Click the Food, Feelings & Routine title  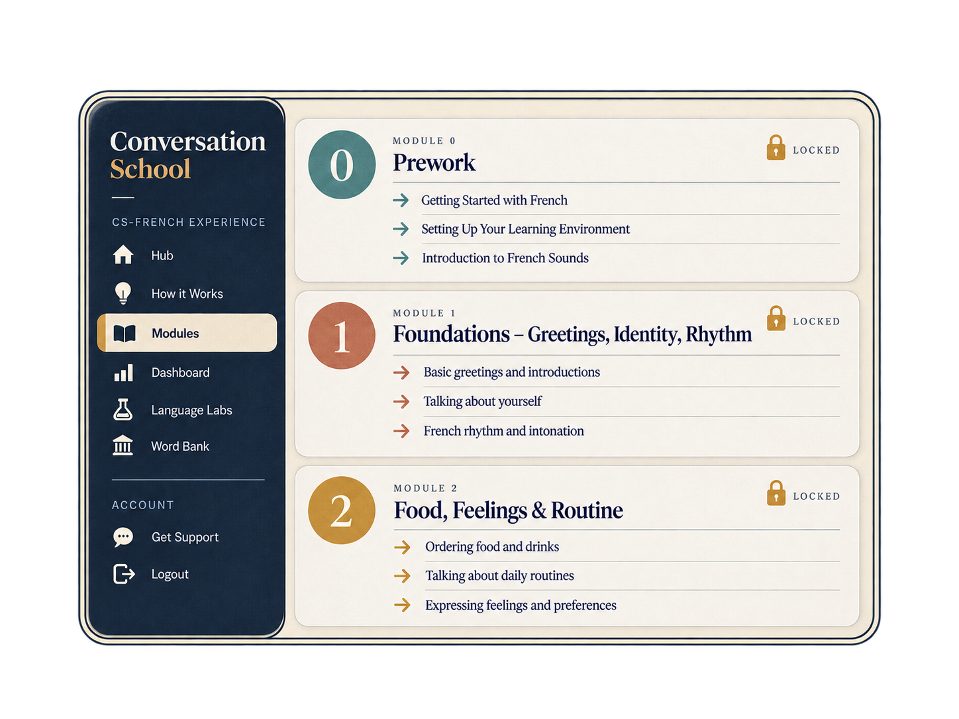tap(509, 510)
